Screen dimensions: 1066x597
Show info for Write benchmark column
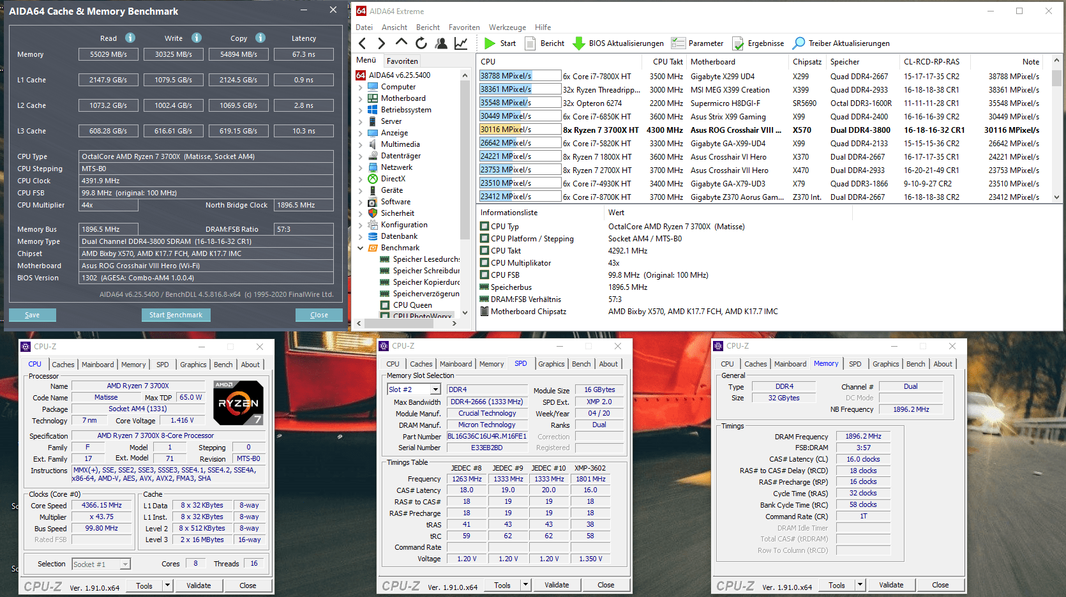tap(197, 38)
